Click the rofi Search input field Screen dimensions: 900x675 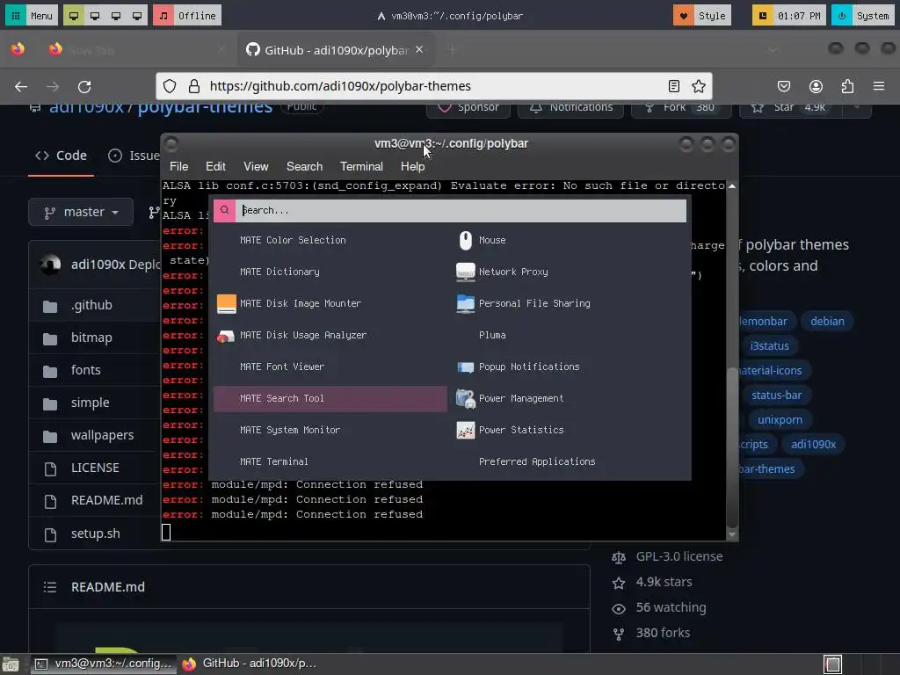[461, 210]
